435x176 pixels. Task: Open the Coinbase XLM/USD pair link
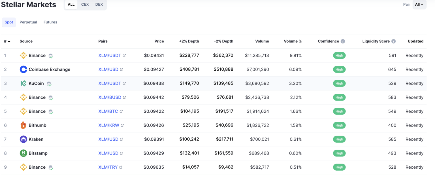tap(108, 69)
